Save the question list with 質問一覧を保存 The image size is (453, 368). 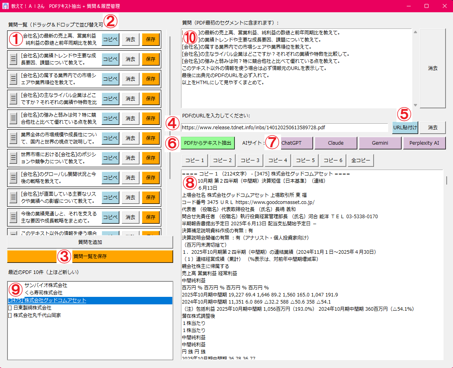pos(90,257)
